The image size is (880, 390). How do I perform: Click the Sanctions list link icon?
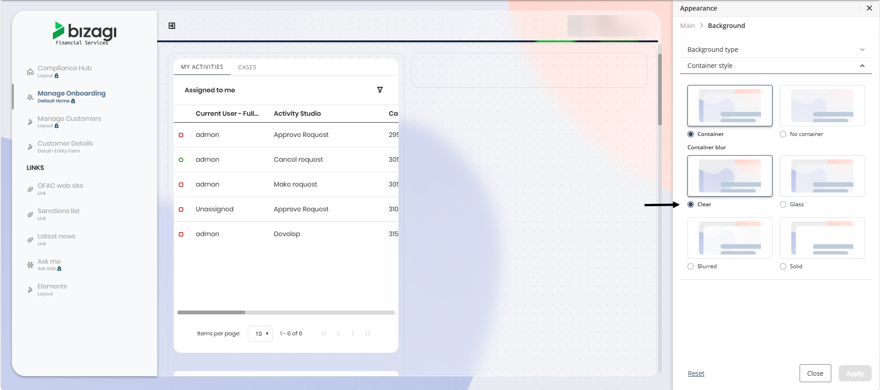click(30, 215)
